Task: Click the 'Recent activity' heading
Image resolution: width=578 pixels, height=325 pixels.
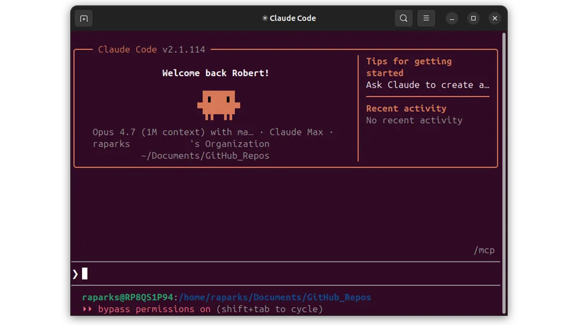Action: pyautogui.click(x=406, y=108)
